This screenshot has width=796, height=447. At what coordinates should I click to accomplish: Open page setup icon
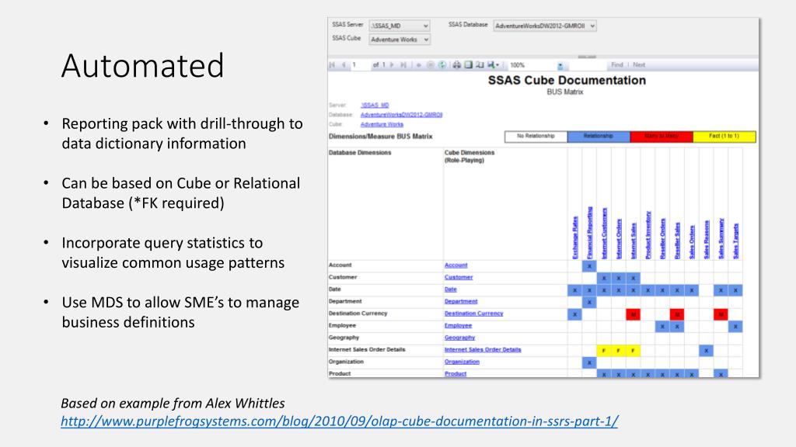480,65
